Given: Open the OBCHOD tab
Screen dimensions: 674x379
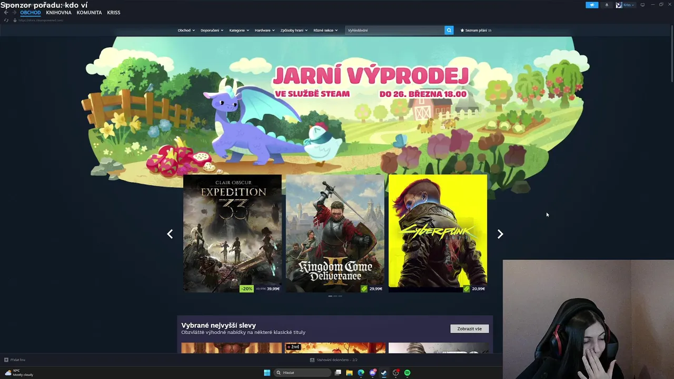Looking at the screenshot, I should coord(31,12).
